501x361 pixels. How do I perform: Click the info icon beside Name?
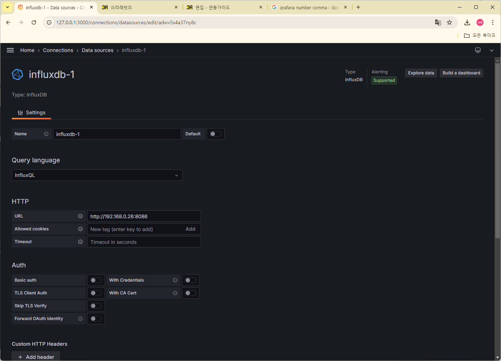click(46, 134)
